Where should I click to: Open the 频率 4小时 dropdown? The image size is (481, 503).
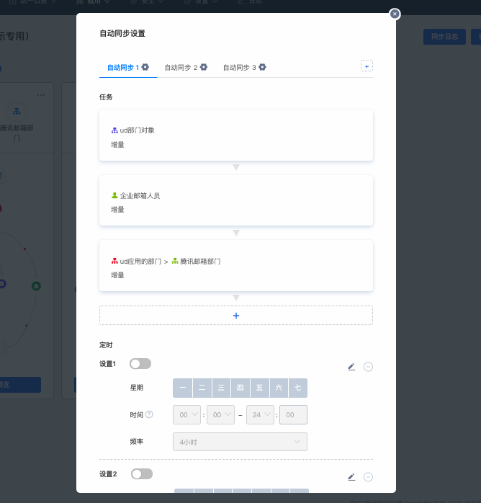pos(240,442)
